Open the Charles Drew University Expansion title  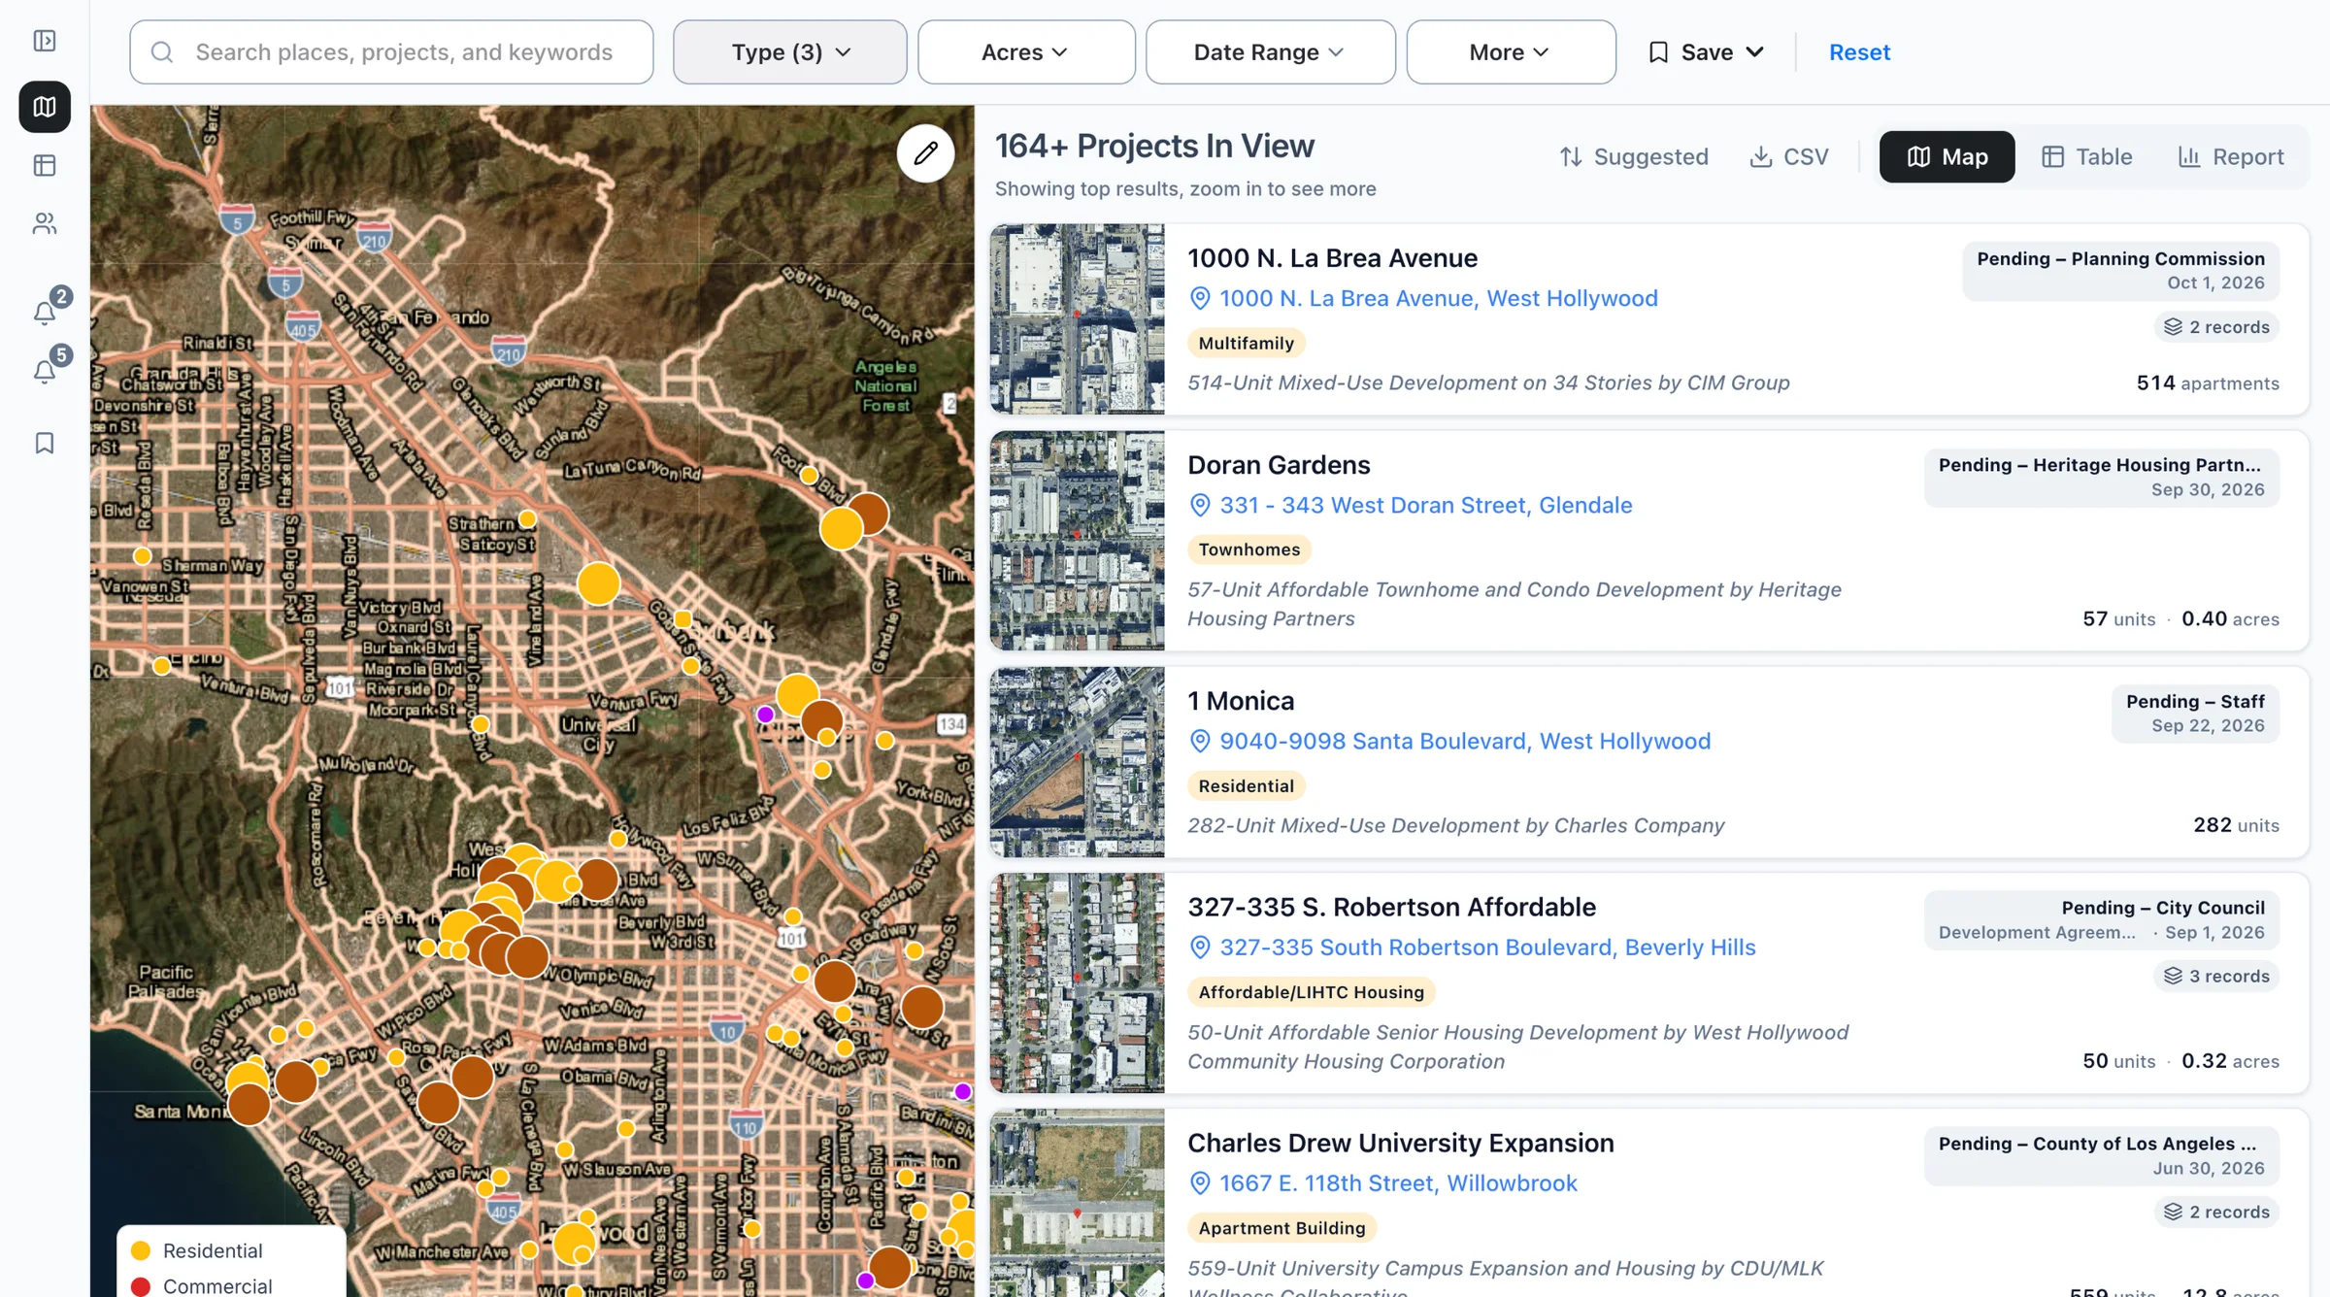tap(1400, 1144)
